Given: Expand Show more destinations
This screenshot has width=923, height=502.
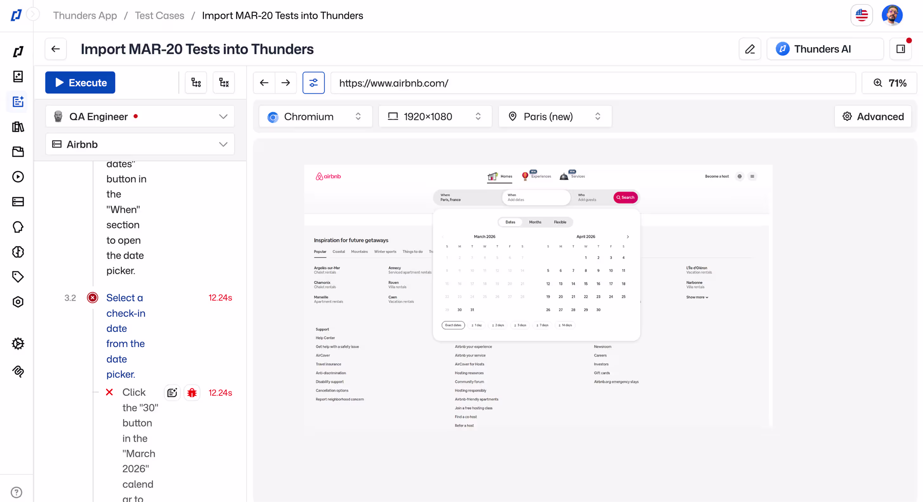Looking at the screenshot, I should point(697,297).
